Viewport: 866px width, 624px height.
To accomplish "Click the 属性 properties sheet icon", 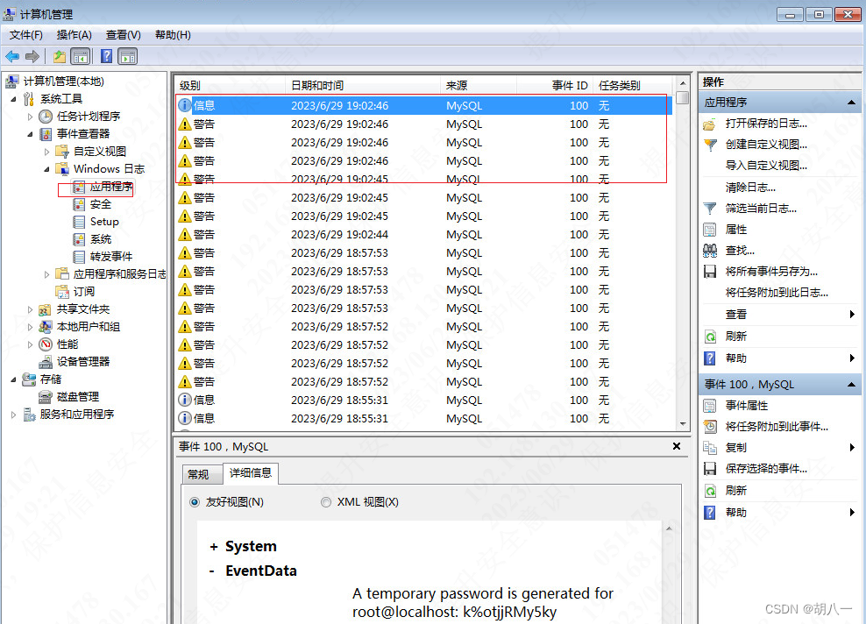I will pos(710,230).
